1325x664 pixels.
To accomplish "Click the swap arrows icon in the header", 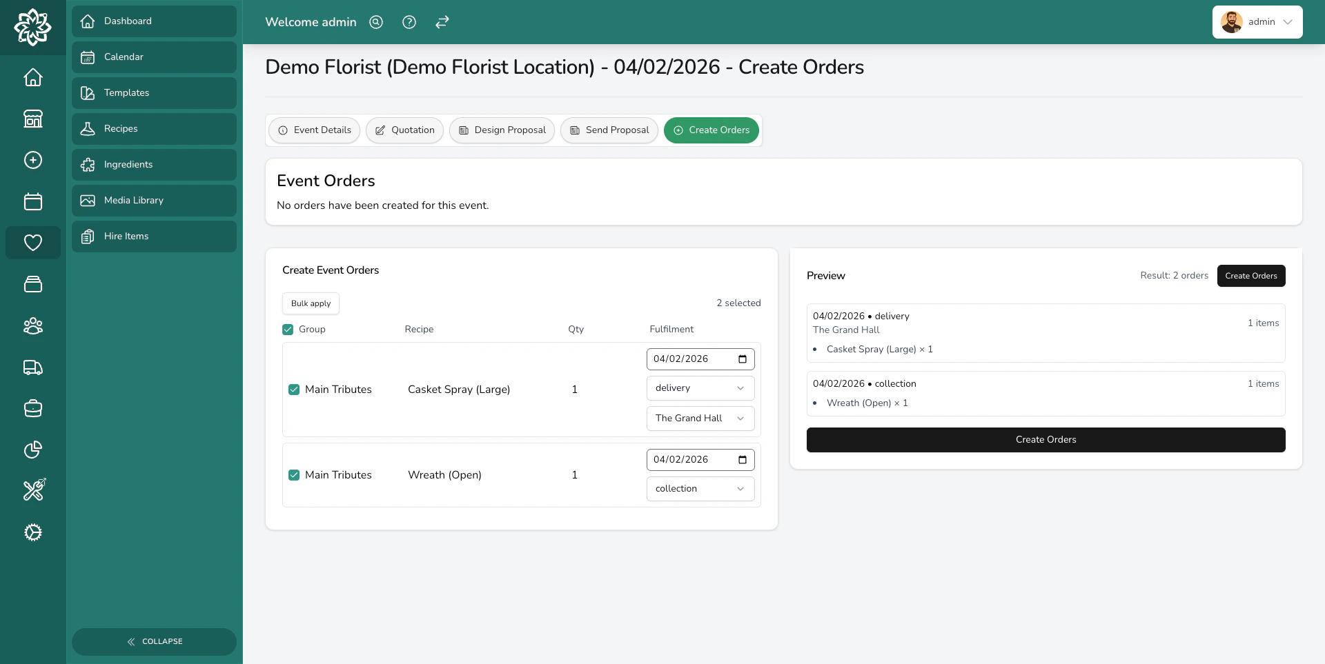I will tap(442, 22).
